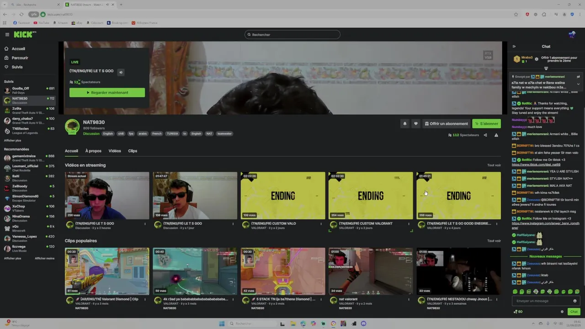
Task: Open emoji picker in message box
Action: point(575,301)
